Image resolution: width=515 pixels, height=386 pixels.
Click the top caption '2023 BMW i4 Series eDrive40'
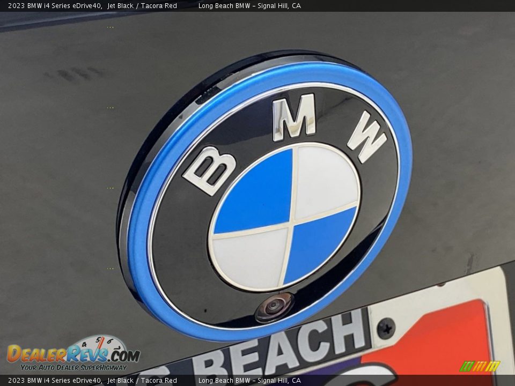coord(55,5)
